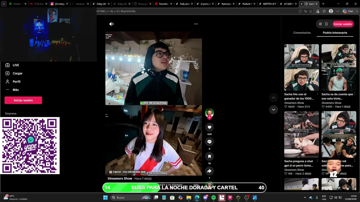Open Microsoft Store from taskbar
Viewport: 360px width, 202px height.
pyautogui.click(x=172, y=198)
